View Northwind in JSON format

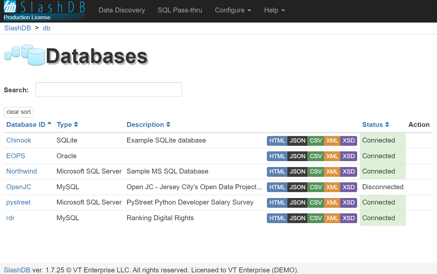coord(298,172)
